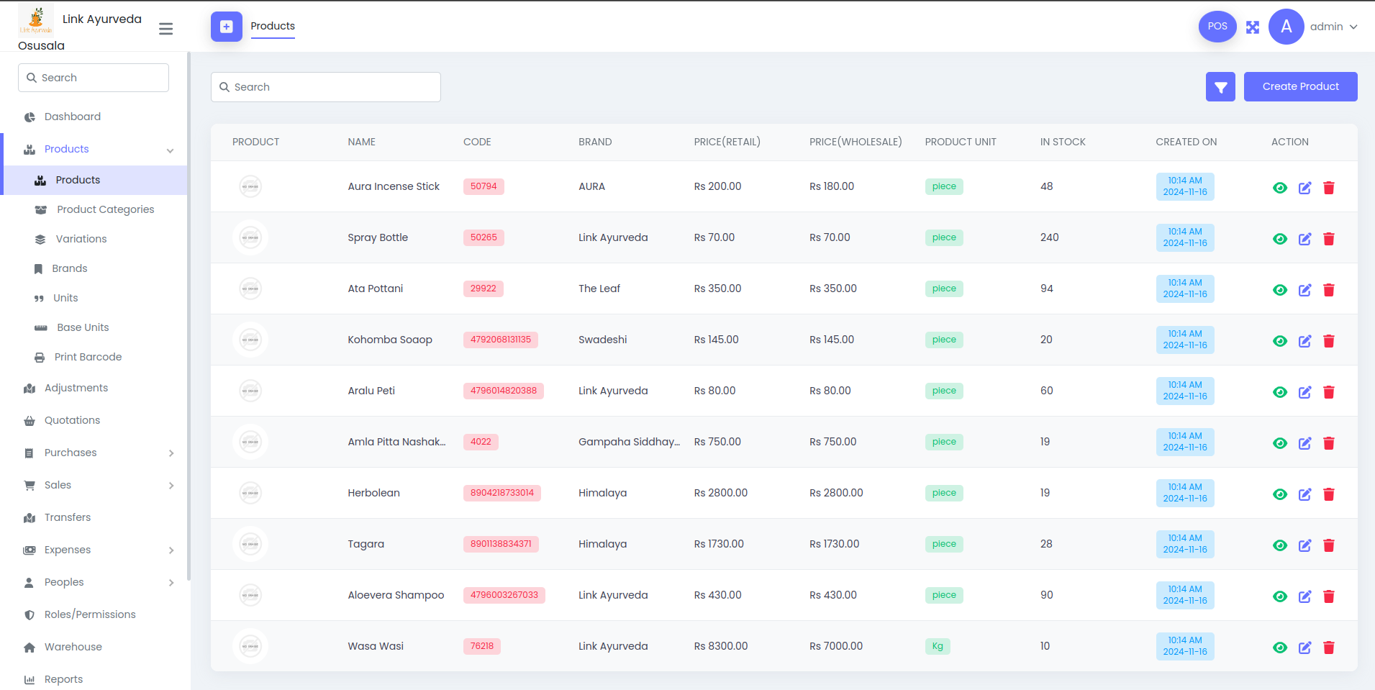Select the Products tab in header
Screen dimensions: 1375x690
coord(273,27)
